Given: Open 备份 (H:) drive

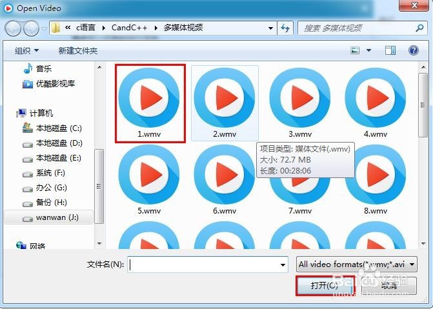Looking at the screenshot, I should tap(45, 203).
